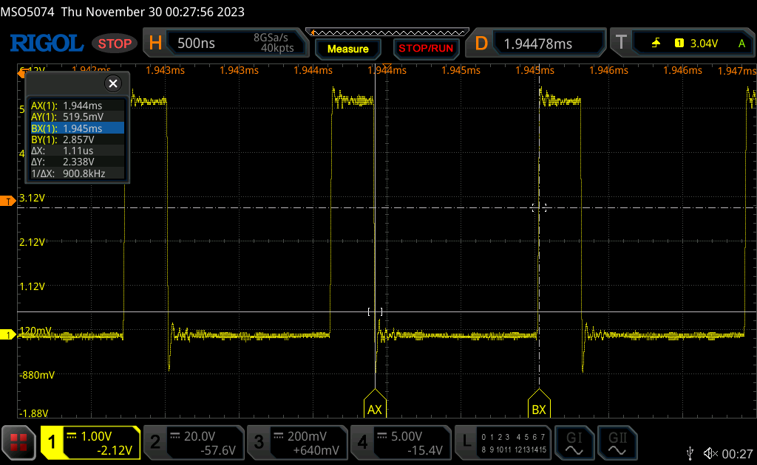Screen dimensions: 757x465
Task: Open the function navigation grid icon
Action: 20,442
